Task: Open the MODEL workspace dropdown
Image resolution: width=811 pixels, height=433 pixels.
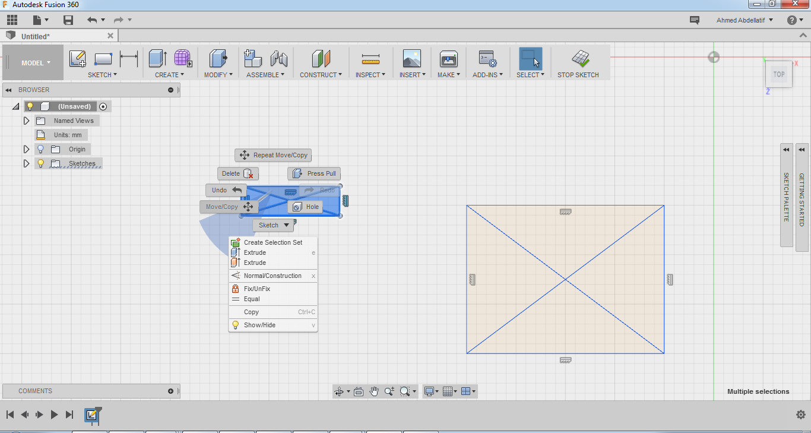Action: click(x=36, y=62)
